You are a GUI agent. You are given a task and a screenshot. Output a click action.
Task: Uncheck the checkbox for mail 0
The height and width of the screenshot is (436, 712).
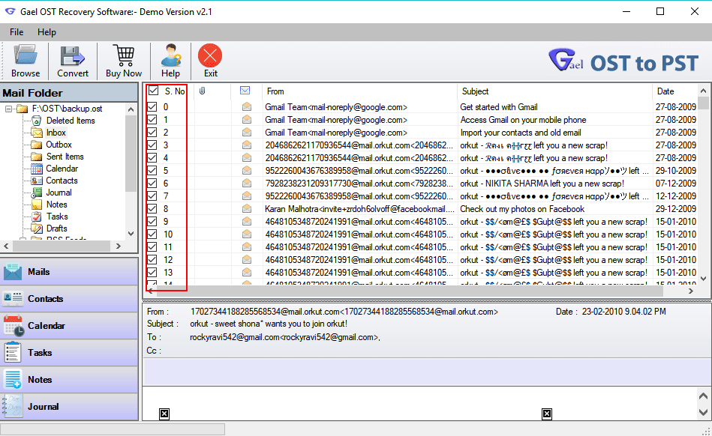(x=152, y=107)
